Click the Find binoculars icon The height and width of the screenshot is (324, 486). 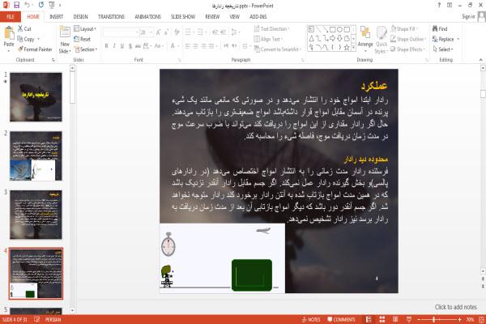click(435, 28)
